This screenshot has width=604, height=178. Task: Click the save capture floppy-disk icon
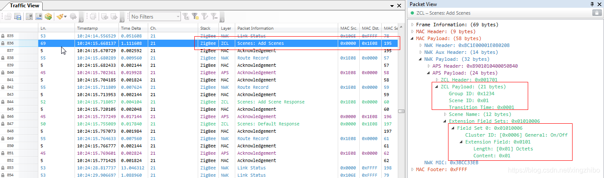(18, 17)
